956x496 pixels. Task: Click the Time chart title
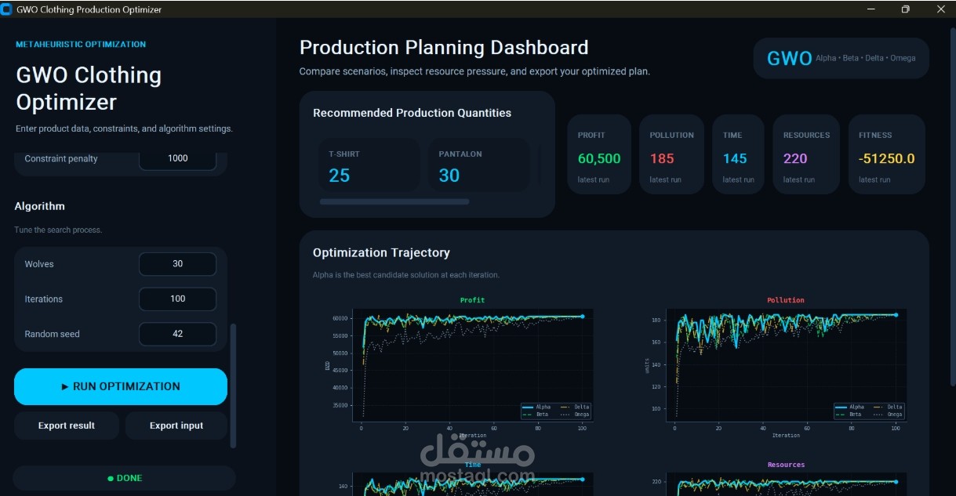pos(473,465)
